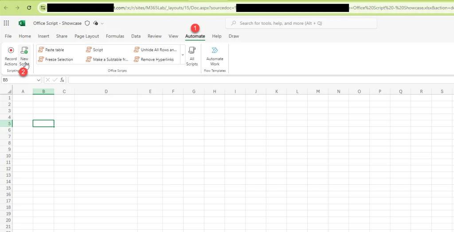Select the Automate tab
454x232 pixels.
pyautogui.click(x=195, y=36)
